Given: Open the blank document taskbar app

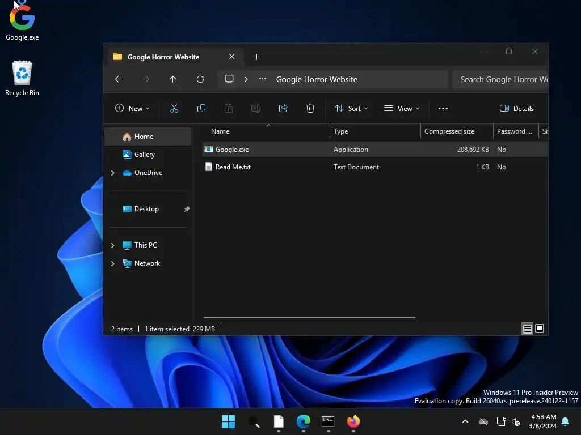Looking at the screenshot, I should (279, 421).
